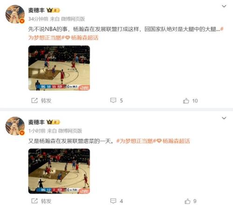Click 微博网页版 source link on the second post

click(x=70, y=131)
